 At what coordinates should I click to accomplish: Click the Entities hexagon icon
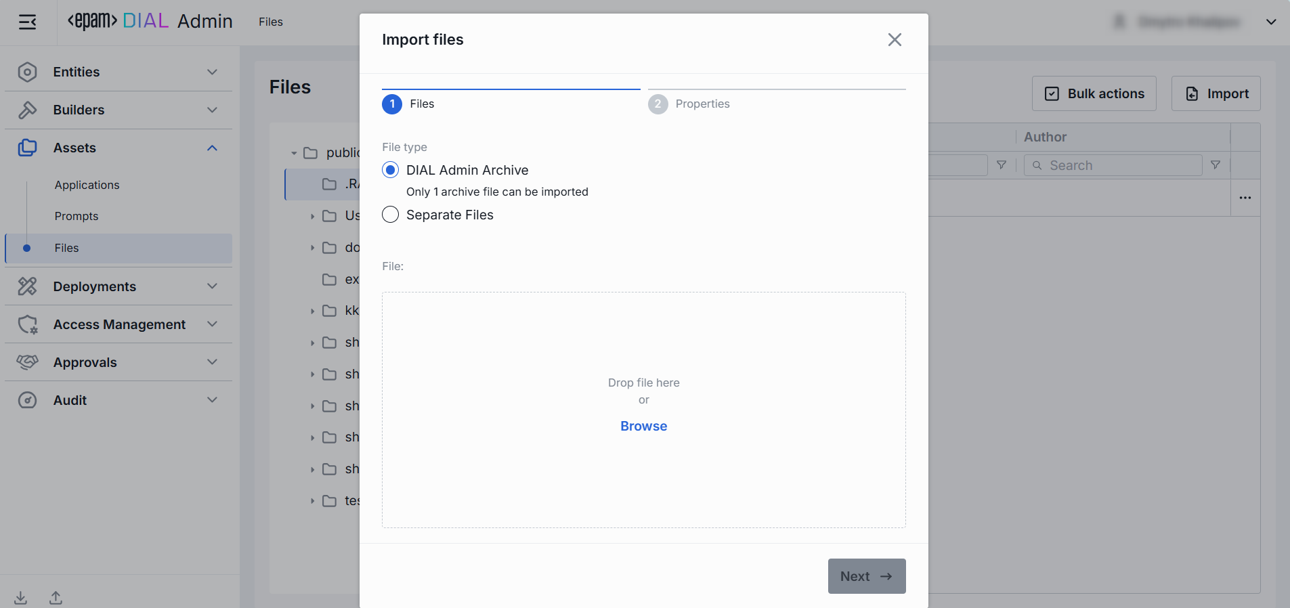tap(27, 72)
